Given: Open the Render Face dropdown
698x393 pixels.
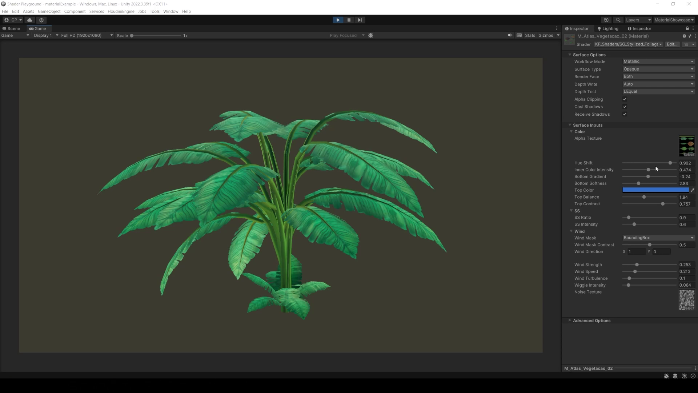Looking at the screenshot, I should (658, 76).
